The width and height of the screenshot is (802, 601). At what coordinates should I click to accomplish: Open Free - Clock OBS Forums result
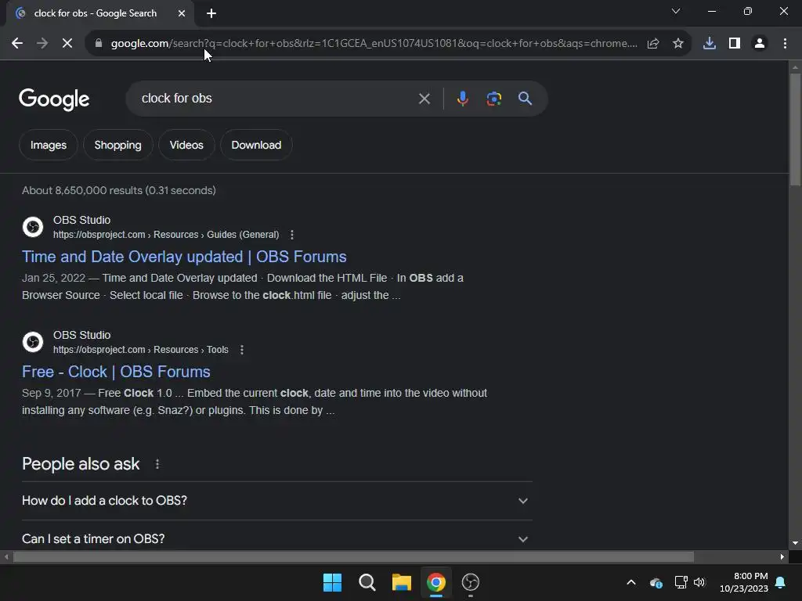click(x=116, y=372)
